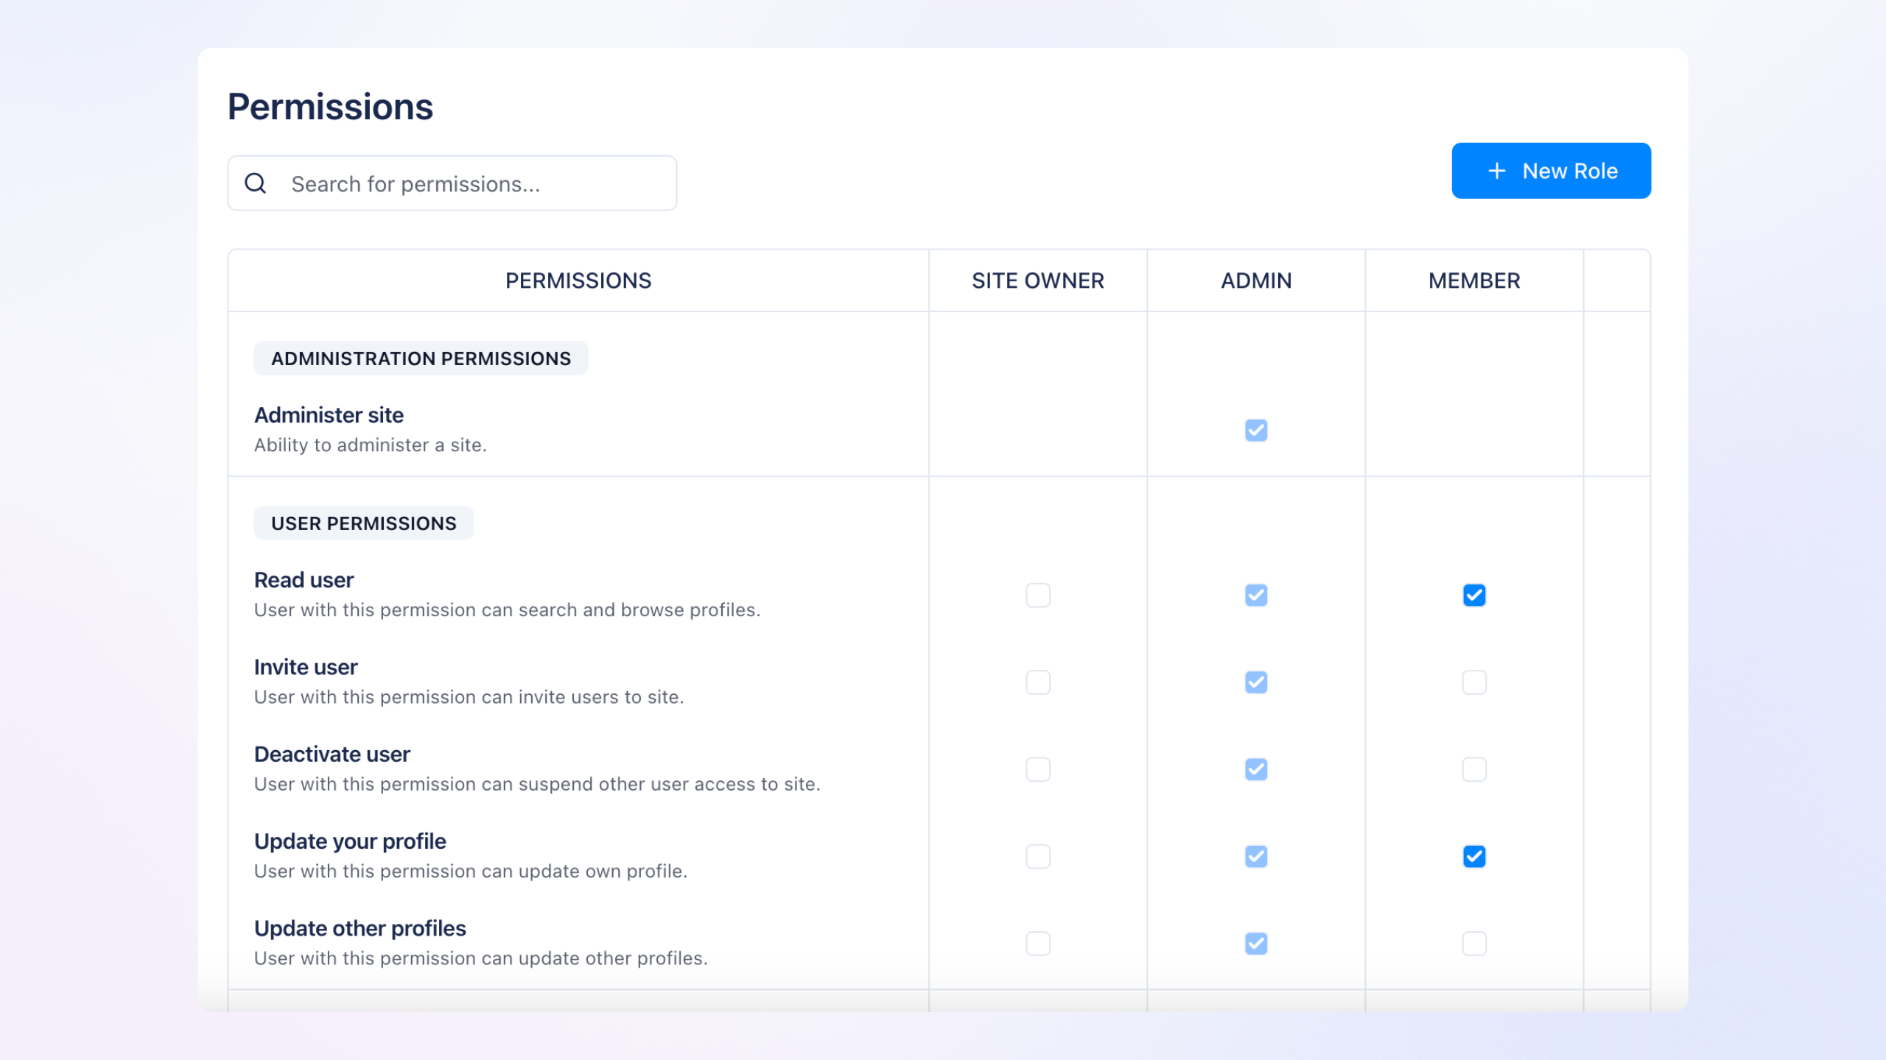Click the ADMINISTRATION PERMISSIONS section label

coord(420,358)
